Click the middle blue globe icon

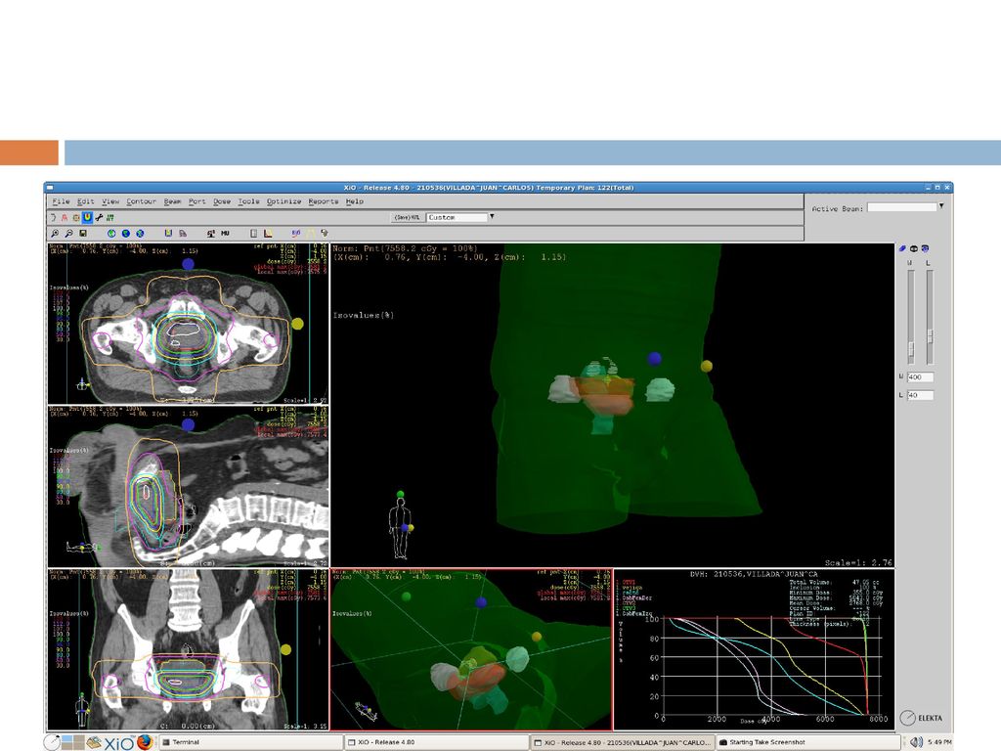click(x=126, y=234)
